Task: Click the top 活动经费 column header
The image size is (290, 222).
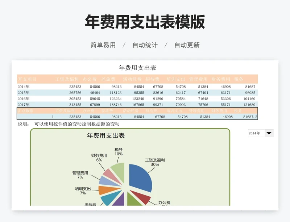Action: pos(132,79)
